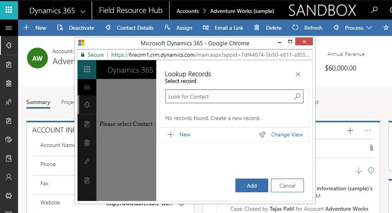Open the app launcher waffle in main window
Image resolution: width=392 pixels, height=213 pixels.
(9, 10)
